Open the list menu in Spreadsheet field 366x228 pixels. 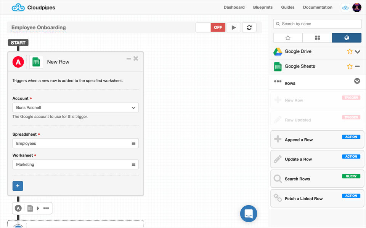(x=133, y=143)
